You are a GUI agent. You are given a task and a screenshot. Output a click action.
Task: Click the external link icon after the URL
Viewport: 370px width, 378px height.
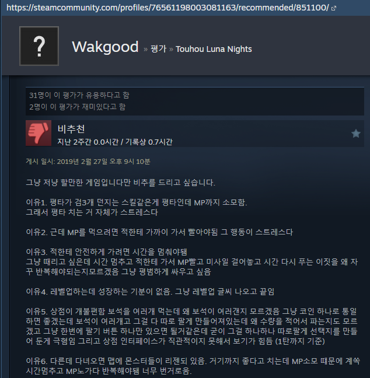(x=334, y=8)
